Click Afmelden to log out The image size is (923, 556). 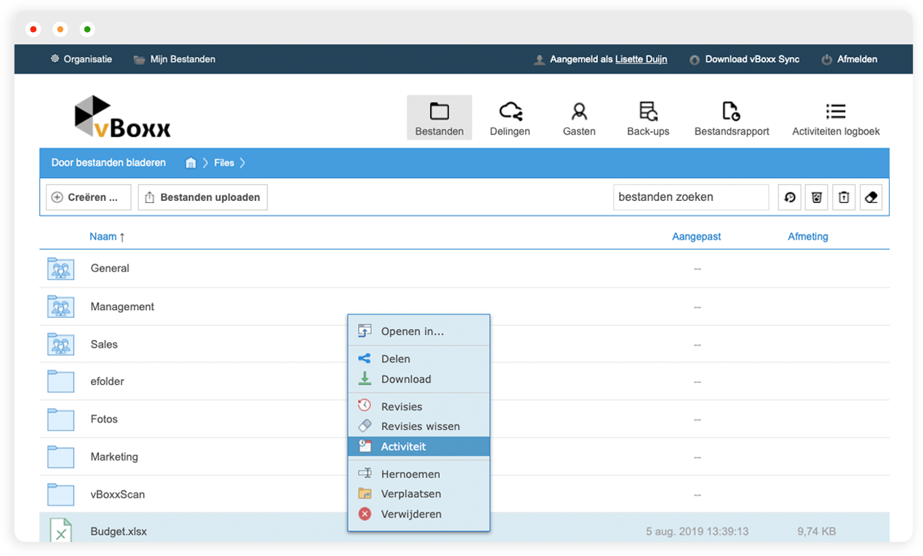coord(850,59)
